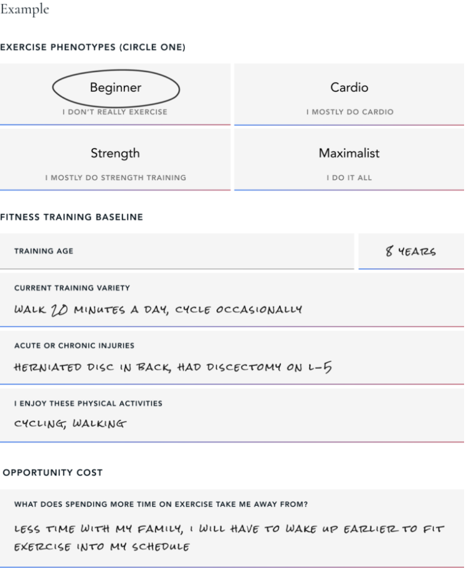Click the 'Example' heading

point(25,10)
